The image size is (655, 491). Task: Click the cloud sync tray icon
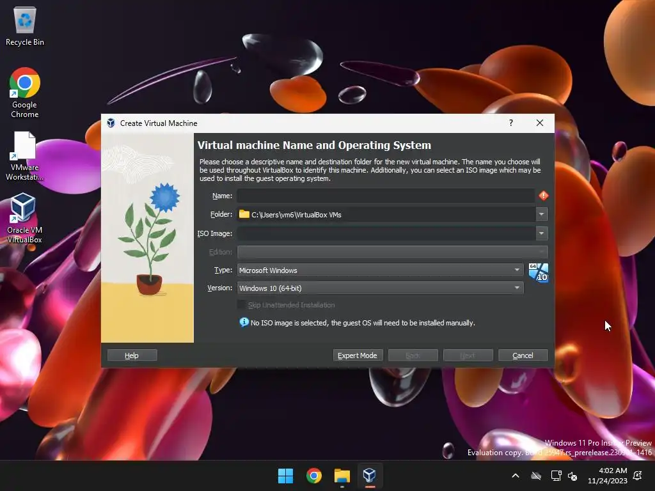pyautogui.click(x=536, y=476)
